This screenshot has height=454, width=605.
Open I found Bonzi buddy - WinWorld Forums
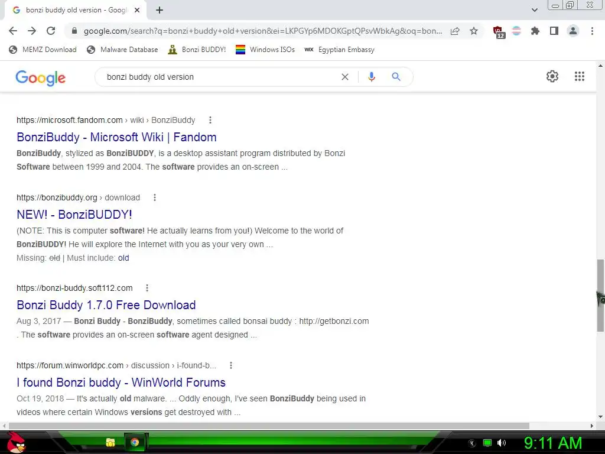[x=121, y=382]
